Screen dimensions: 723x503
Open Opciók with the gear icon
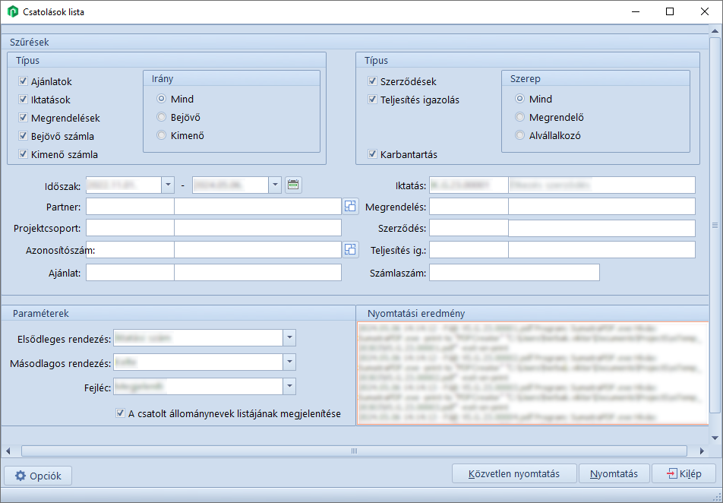coord(39,476)
